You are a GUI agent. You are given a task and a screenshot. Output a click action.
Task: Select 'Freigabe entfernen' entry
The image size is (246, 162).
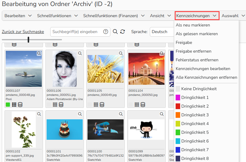(x=207, y=51)
